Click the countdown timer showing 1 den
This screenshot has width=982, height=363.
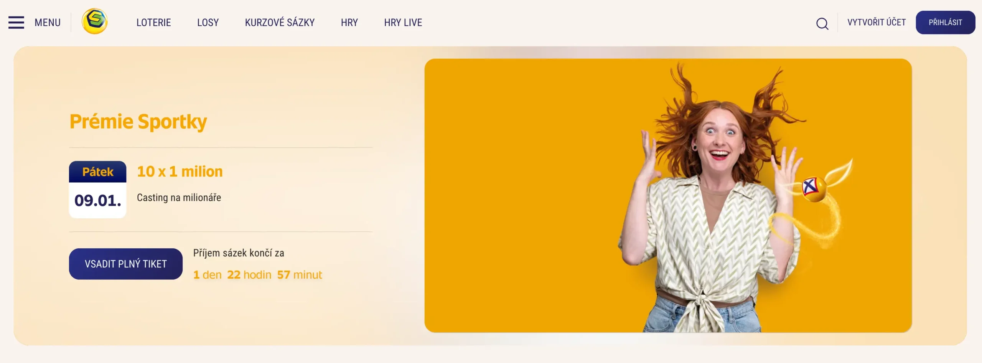coord(258,275)
